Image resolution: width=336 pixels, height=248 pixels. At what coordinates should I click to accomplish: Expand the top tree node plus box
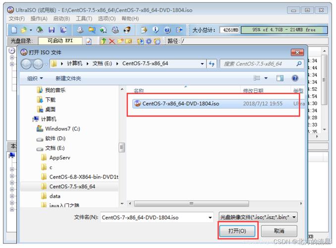(x=12, y=58)
